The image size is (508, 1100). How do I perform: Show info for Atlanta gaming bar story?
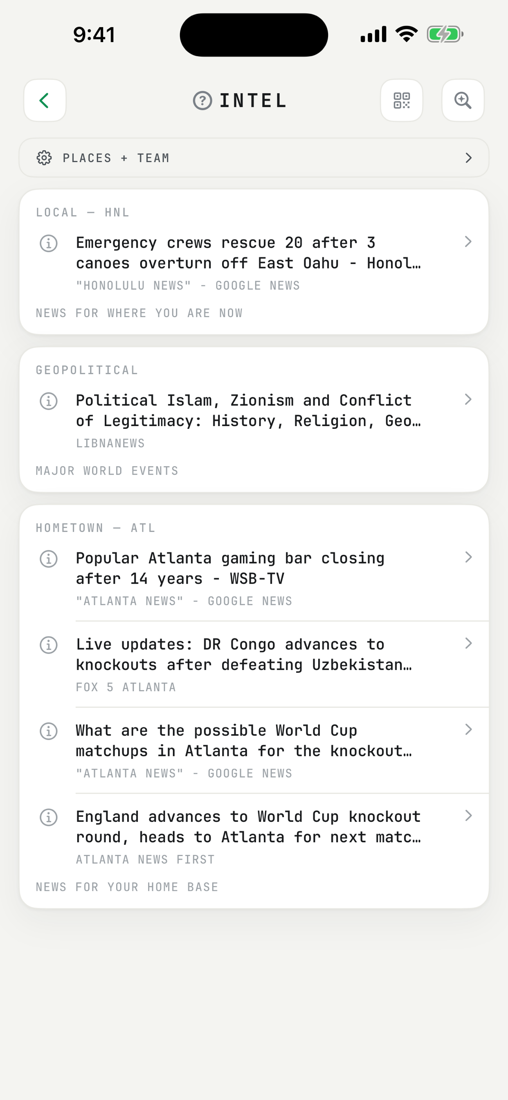[49, 559]
